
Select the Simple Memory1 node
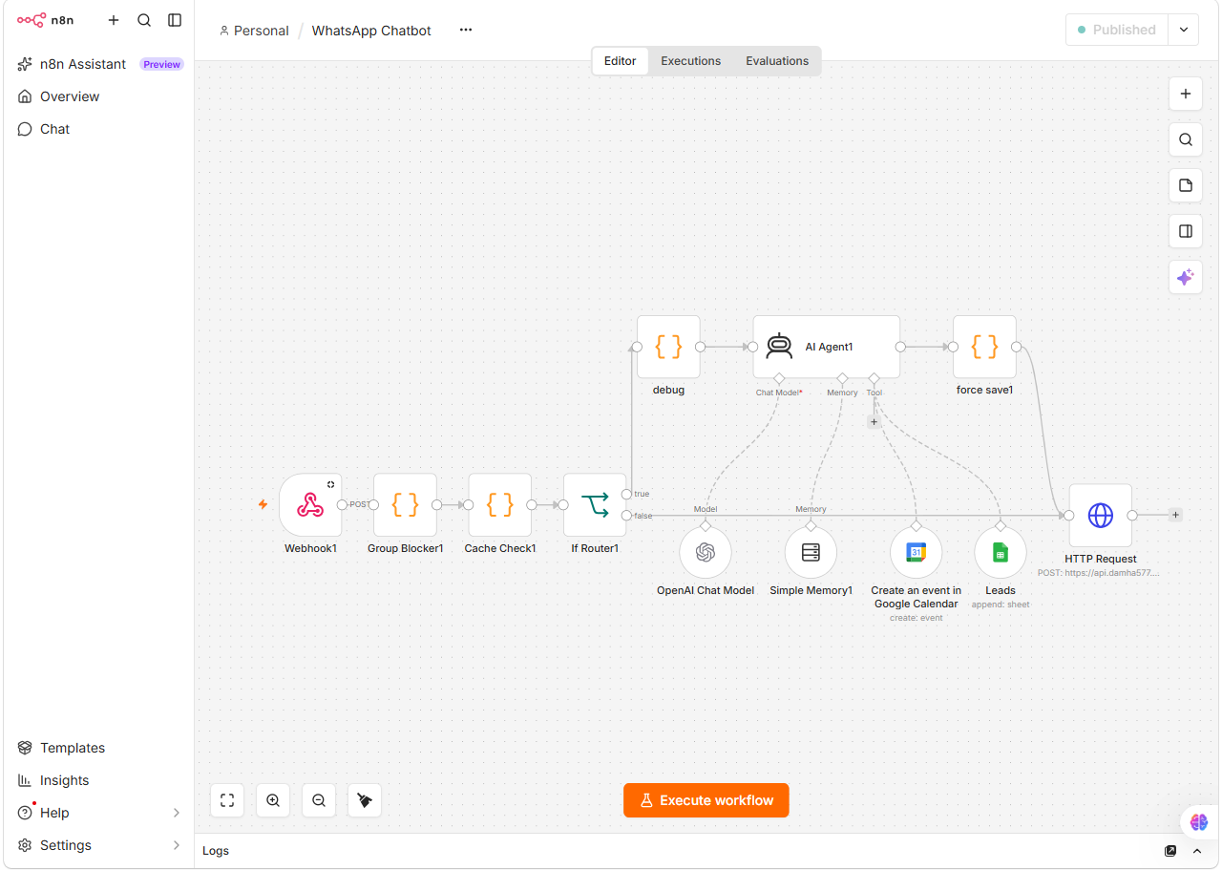[811, 553]
